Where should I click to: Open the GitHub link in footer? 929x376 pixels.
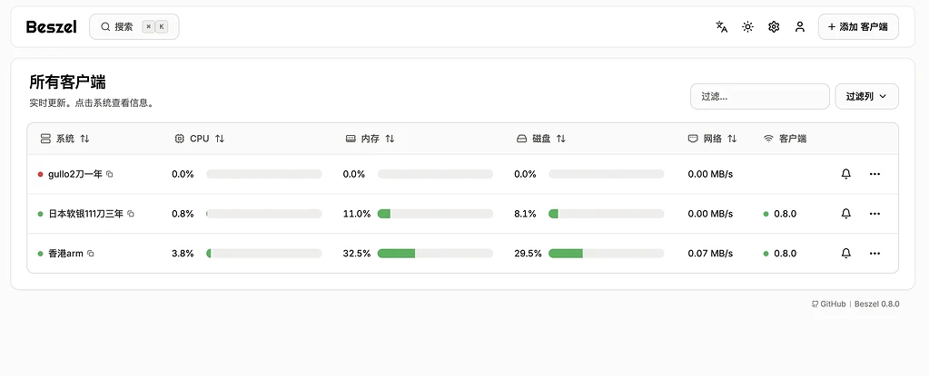coord(829,304)
